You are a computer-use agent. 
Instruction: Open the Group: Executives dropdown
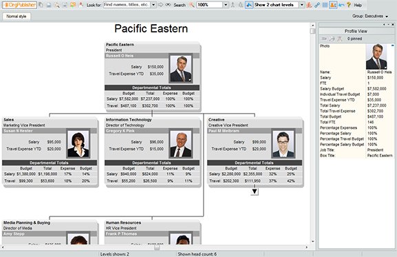coord(370,16)
